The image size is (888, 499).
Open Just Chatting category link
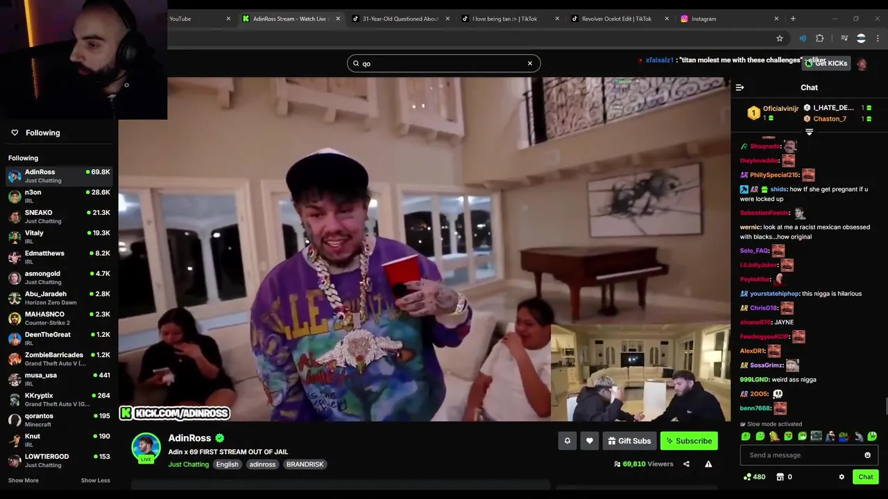(188, 464)
